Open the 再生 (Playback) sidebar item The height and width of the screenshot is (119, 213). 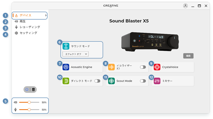click(22, 21)
